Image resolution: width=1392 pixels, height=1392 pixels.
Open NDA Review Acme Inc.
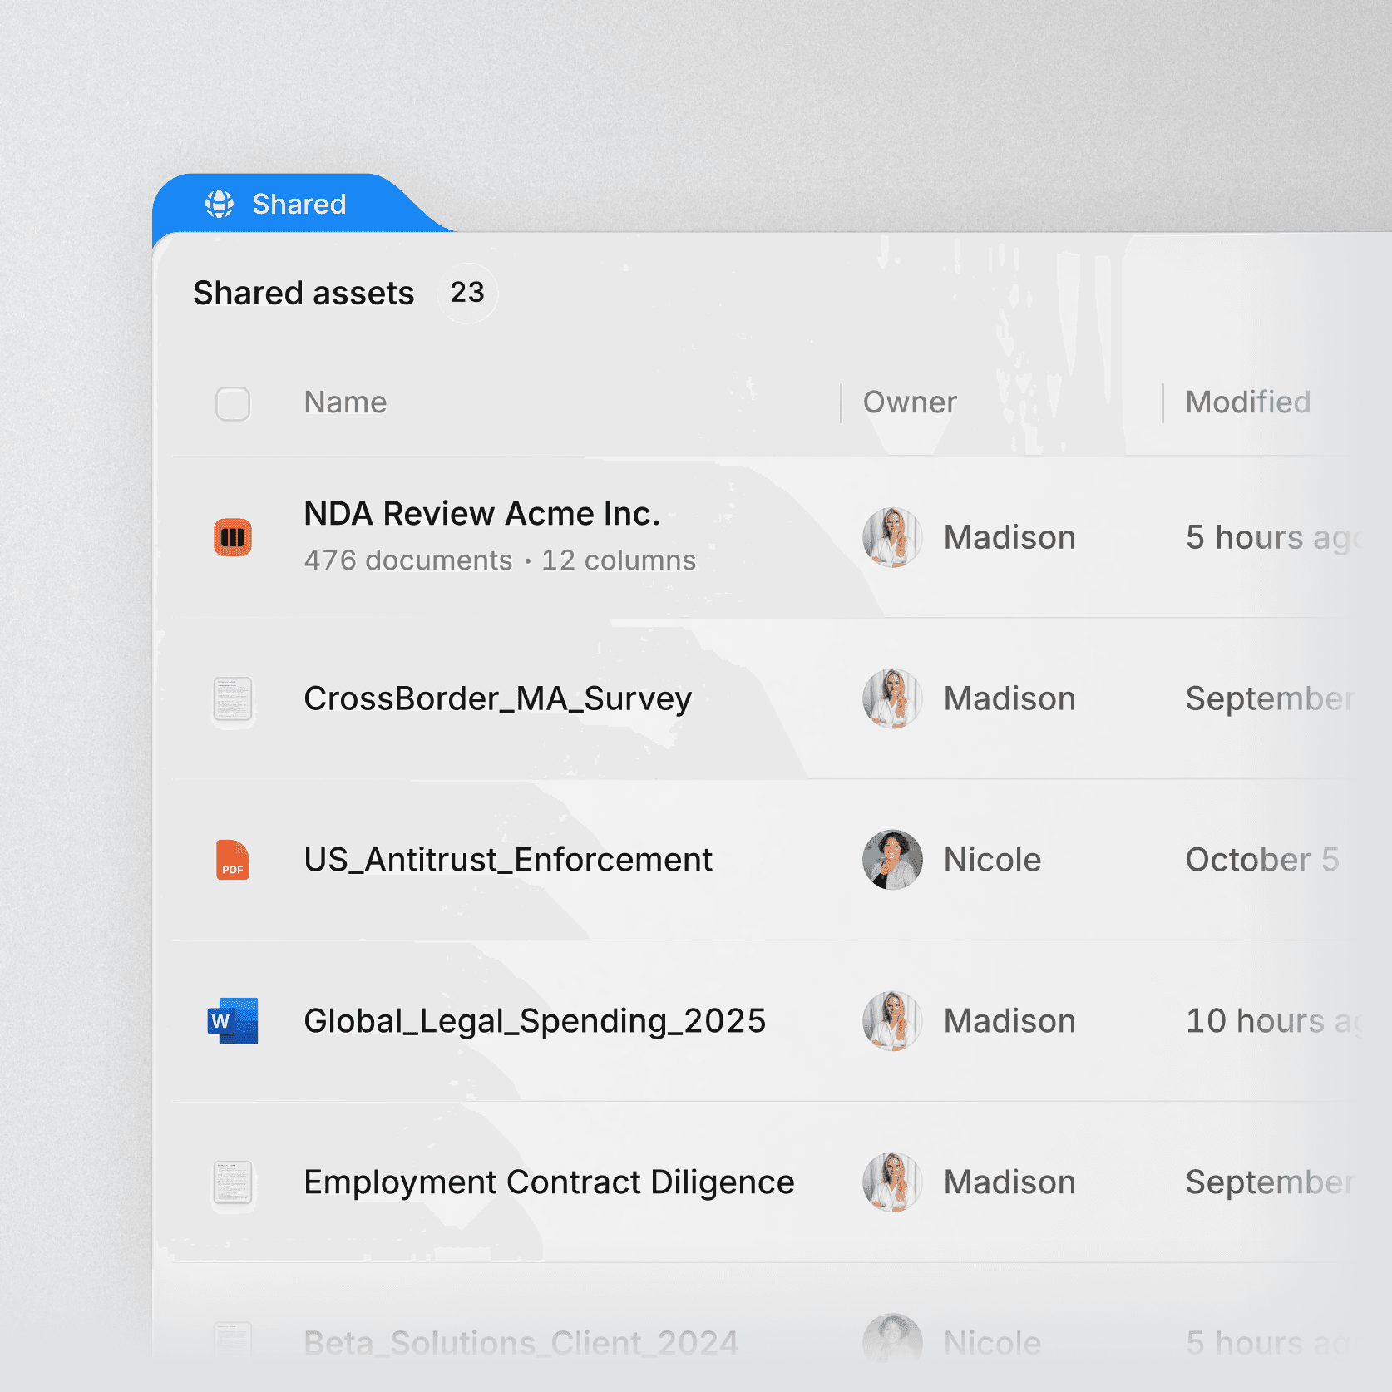[482, 514]
